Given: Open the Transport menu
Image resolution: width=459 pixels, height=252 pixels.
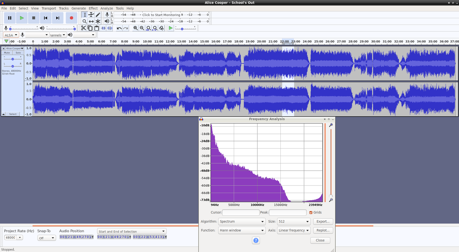Looking at the screenshot, I should pos(49,8).
